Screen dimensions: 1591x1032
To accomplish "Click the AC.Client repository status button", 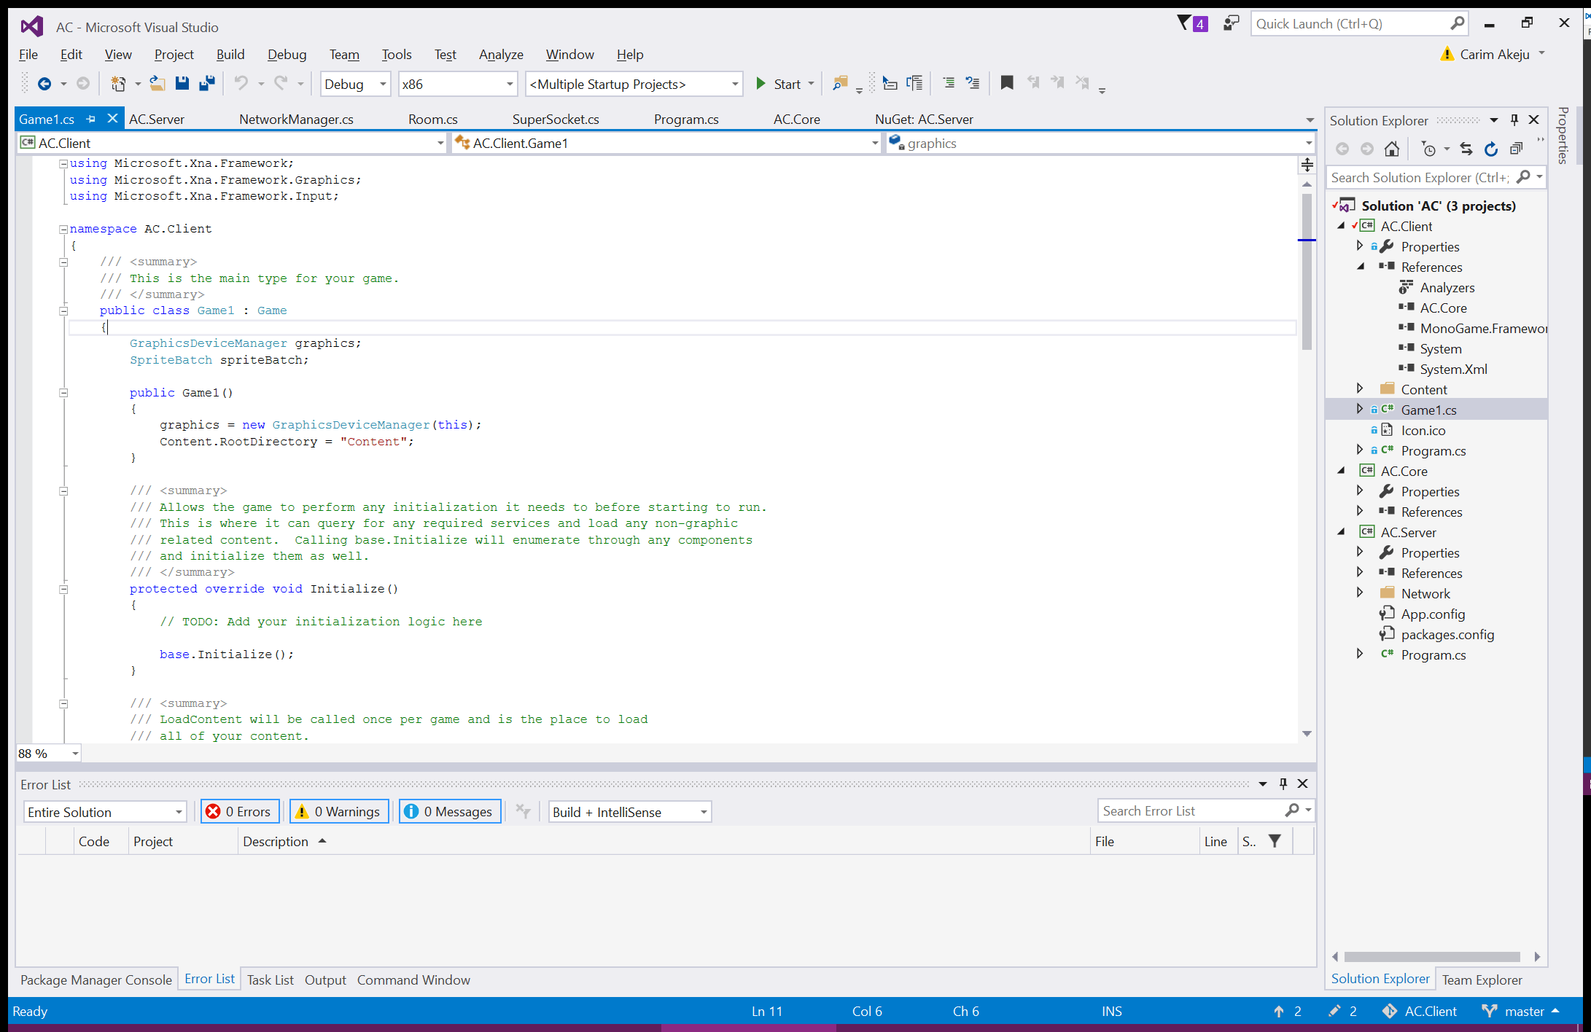I will pyautogui.click(x=1420, y=1012).
